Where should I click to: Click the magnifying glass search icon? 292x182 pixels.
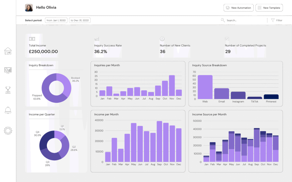[x=222, y=20]
